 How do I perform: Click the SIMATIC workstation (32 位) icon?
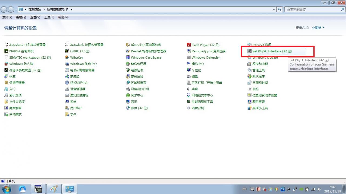coord(7,57)
